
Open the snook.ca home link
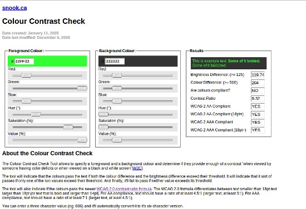(x=14, y=8)
